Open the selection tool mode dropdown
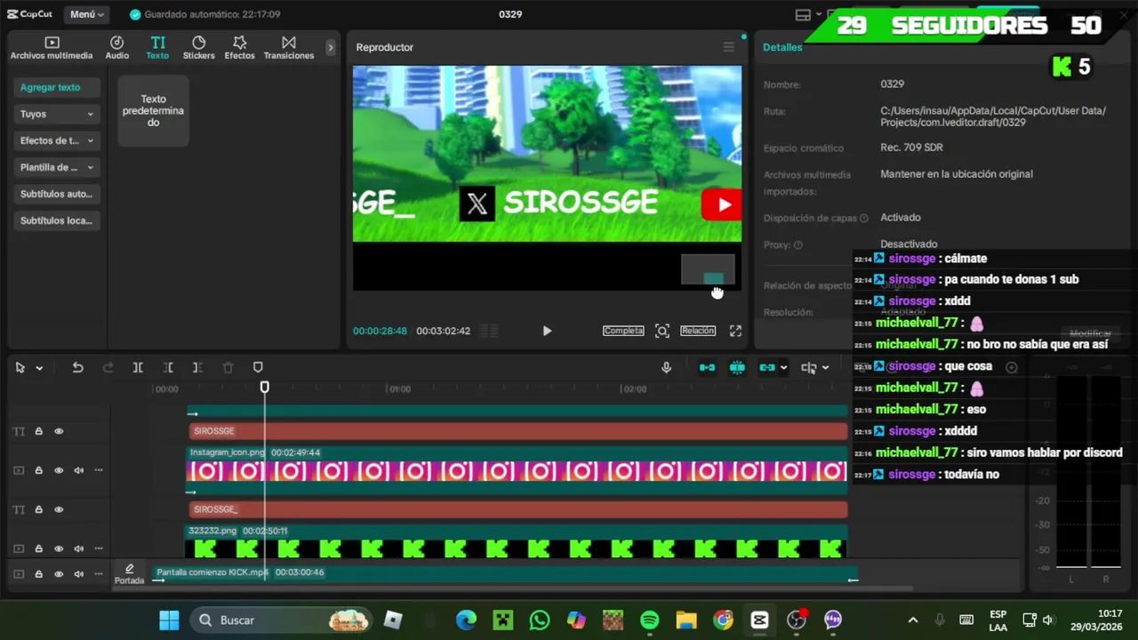This screenshot has height=640, width=1138. (39, 368)
